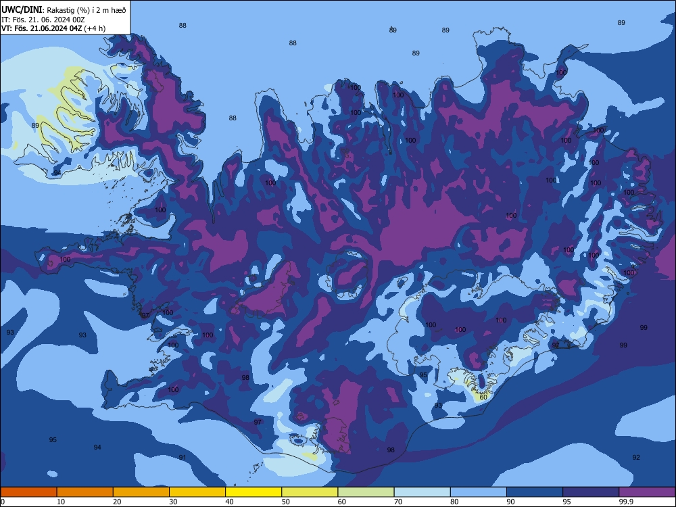Click the legend label 99.9

(x=625, y=502)
